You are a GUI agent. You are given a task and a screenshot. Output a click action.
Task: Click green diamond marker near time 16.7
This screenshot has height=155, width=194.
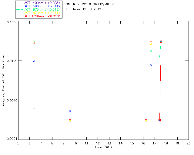tap(151, 51)
